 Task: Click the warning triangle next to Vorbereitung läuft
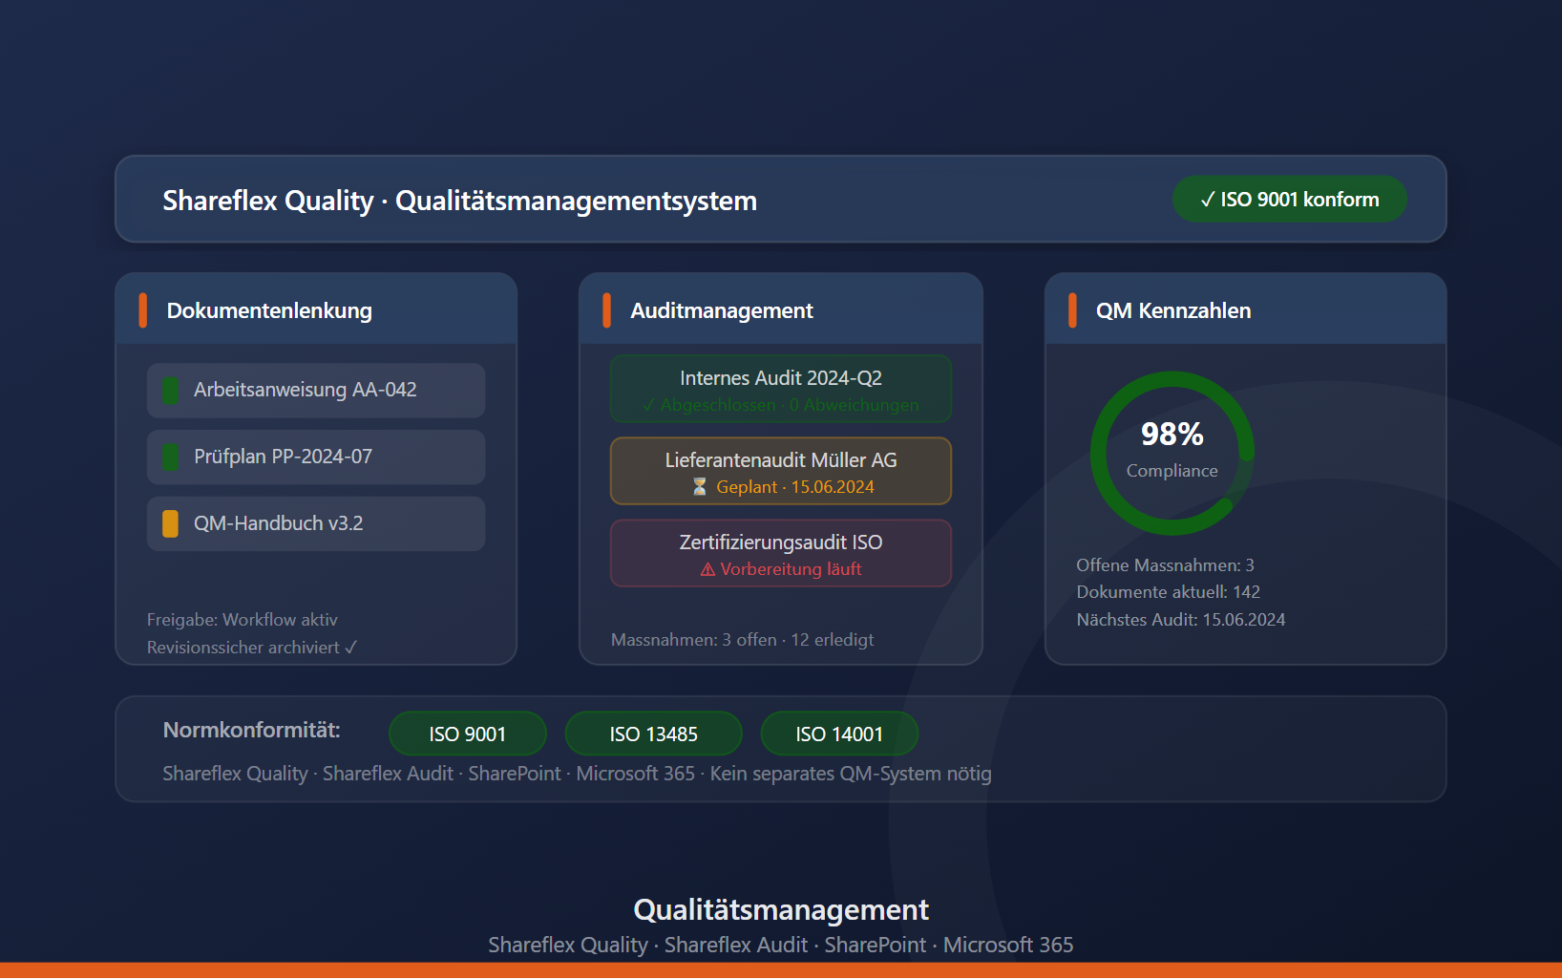708,569
